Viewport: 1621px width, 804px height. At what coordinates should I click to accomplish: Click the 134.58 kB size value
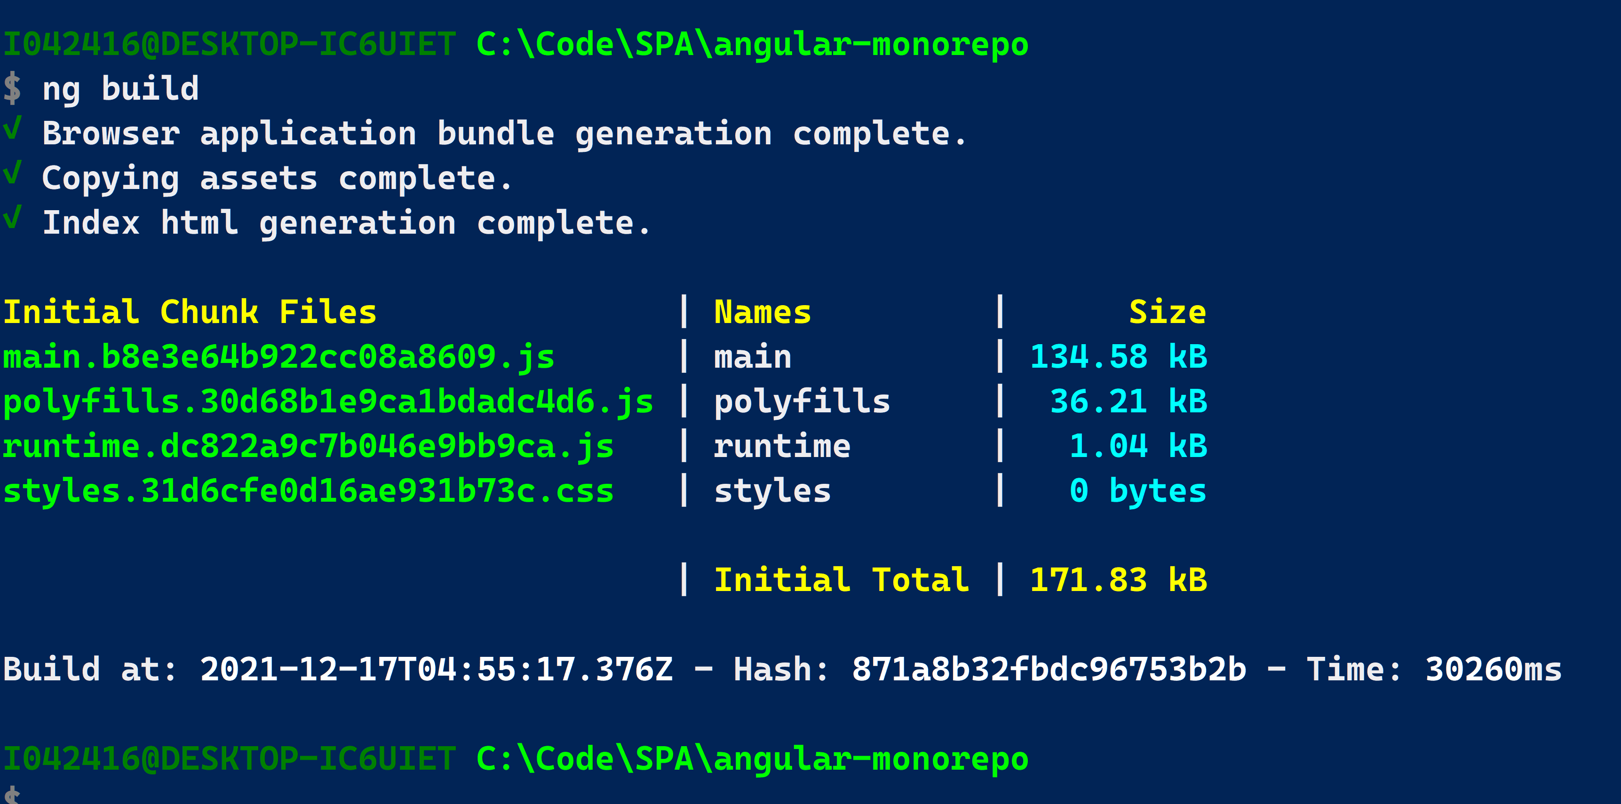[x=1118, y=357]
